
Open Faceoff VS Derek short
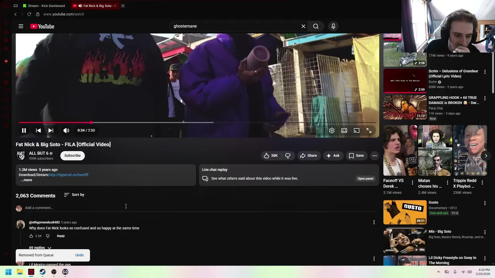click(x=400, y=151)
